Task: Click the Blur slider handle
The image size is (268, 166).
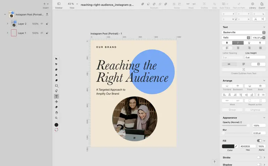Action: coord(223,133)
